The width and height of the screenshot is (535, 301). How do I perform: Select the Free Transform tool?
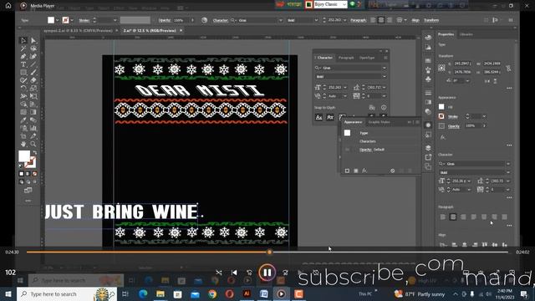33,96
